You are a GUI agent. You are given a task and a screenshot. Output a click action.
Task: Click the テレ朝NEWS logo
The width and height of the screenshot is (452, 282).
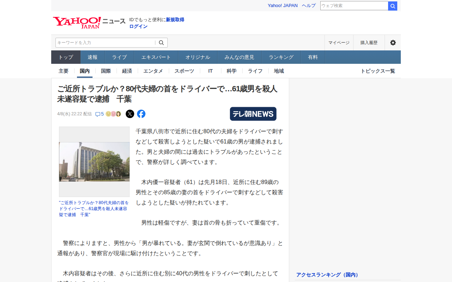[253, 114]
